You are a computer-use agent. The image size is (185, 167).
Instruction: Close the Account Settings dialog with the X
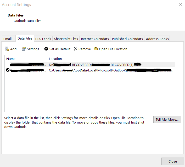coord(180,5)
